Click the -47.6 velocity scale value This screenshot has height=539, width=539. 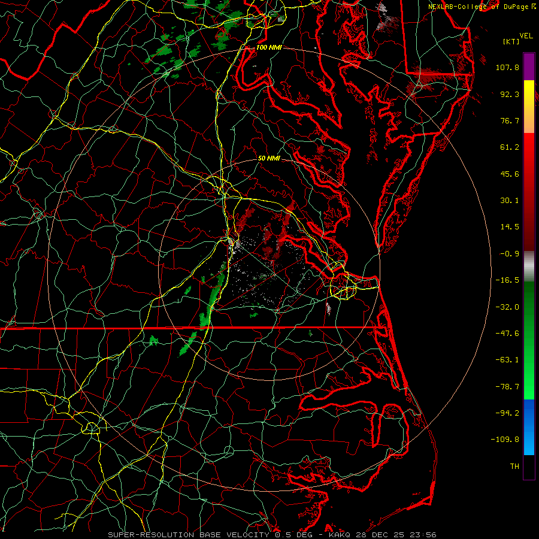(x=507, y=334)
